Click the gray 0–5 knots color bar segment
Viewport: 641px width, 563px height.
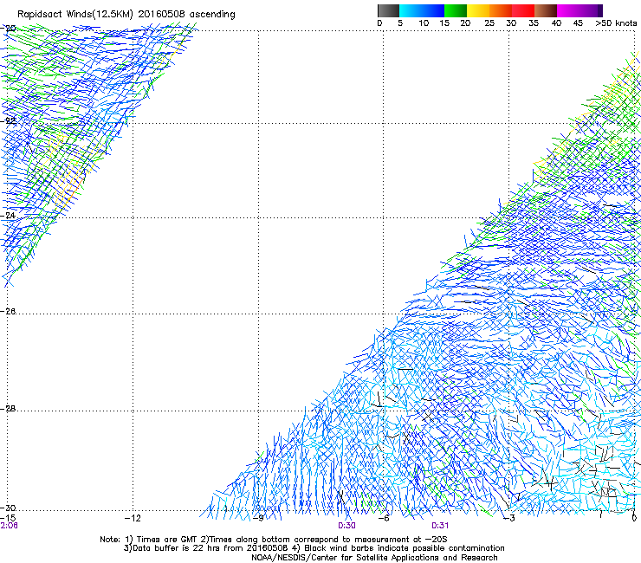click(388, 10)
